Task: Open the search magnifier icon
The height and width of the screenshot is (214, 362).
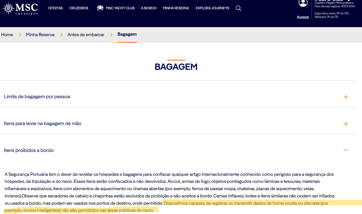Action: [238, 8]
